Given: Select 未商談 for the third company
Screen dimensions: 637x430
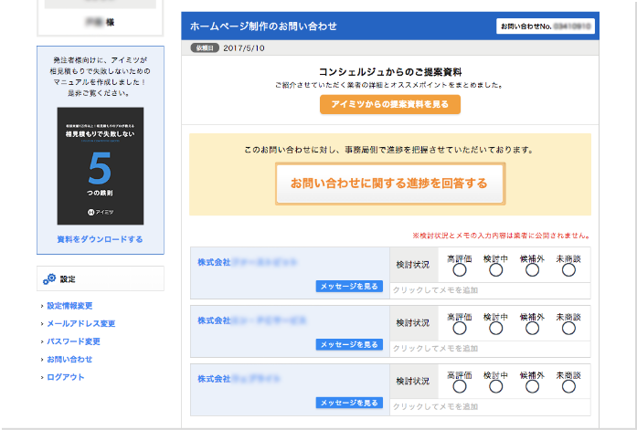Looking at the screenshot, I should pyautogui.click(x=568, y=387).
